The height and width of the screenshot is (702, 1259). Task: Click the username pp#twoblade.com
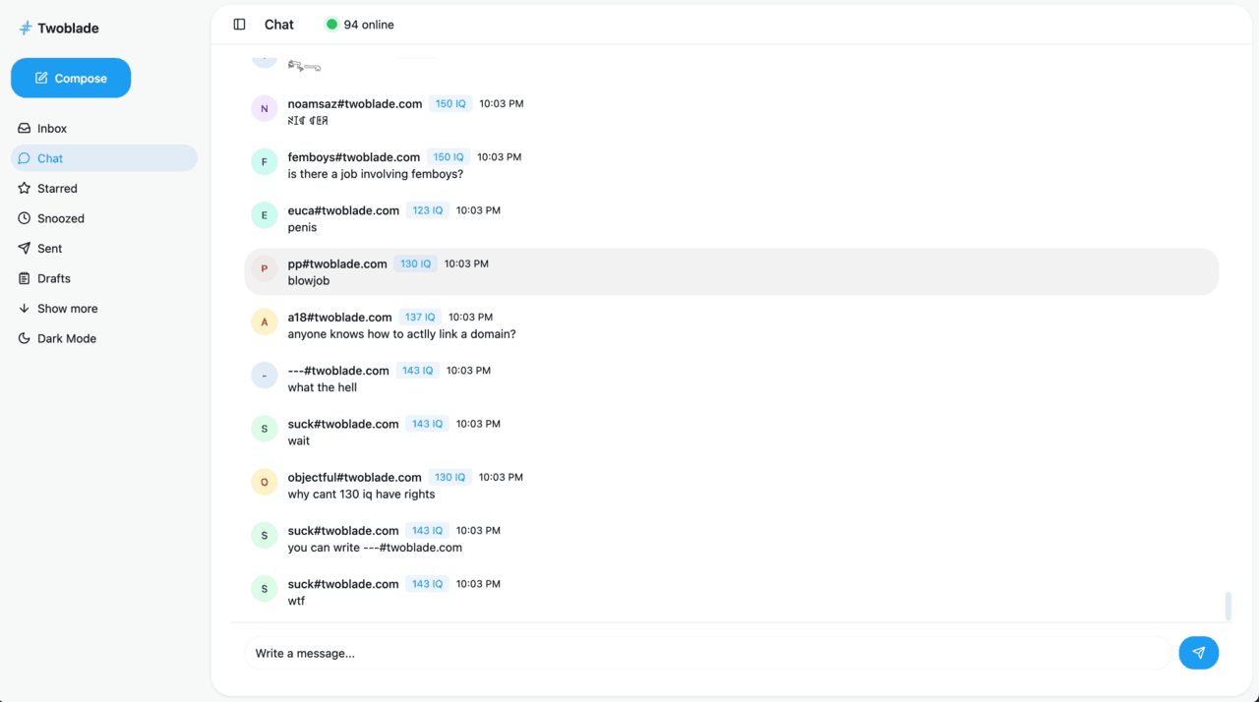[337, 263]
